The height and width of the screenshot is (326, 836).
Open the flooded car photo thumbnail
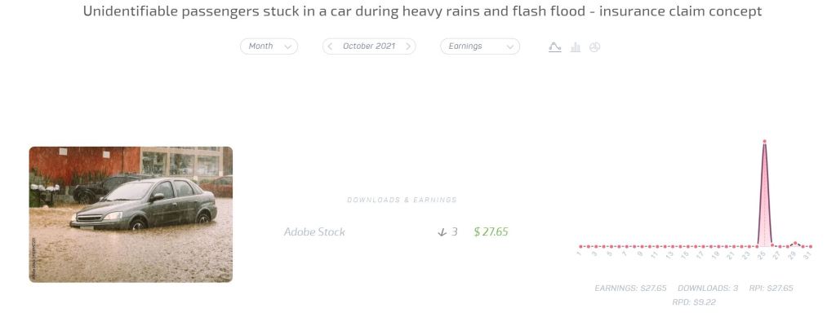131,214
